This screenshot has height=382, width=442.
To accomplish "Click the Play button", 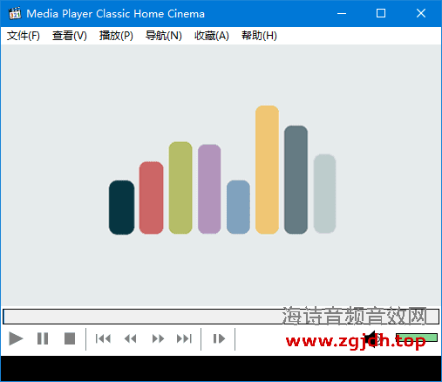I will (16, 338).
